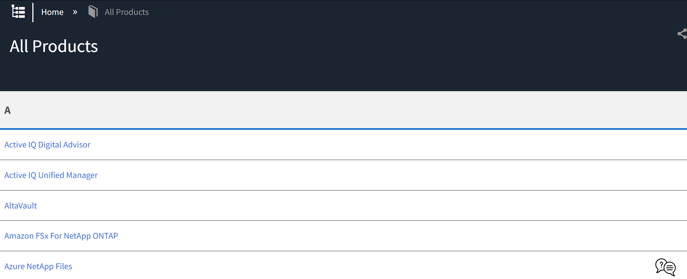Click the » breadcrumb separator arrow
687x279 pixels.
point(75,12)
